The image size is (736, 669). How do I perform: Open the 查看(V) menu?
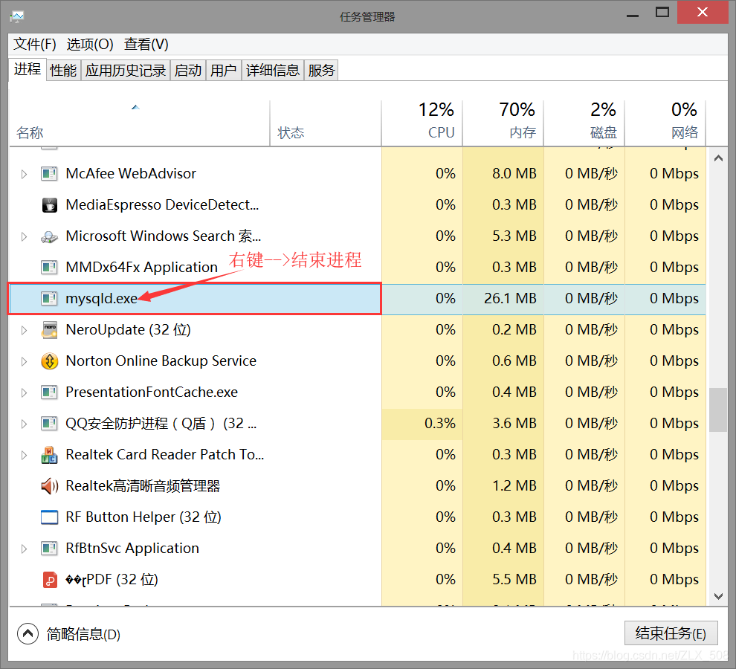(146, 44)
